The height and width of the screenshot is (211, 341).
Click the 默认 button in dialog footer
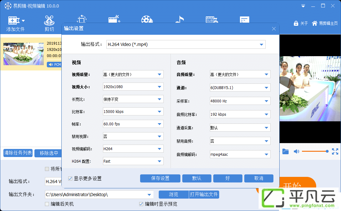coord(197,178)
